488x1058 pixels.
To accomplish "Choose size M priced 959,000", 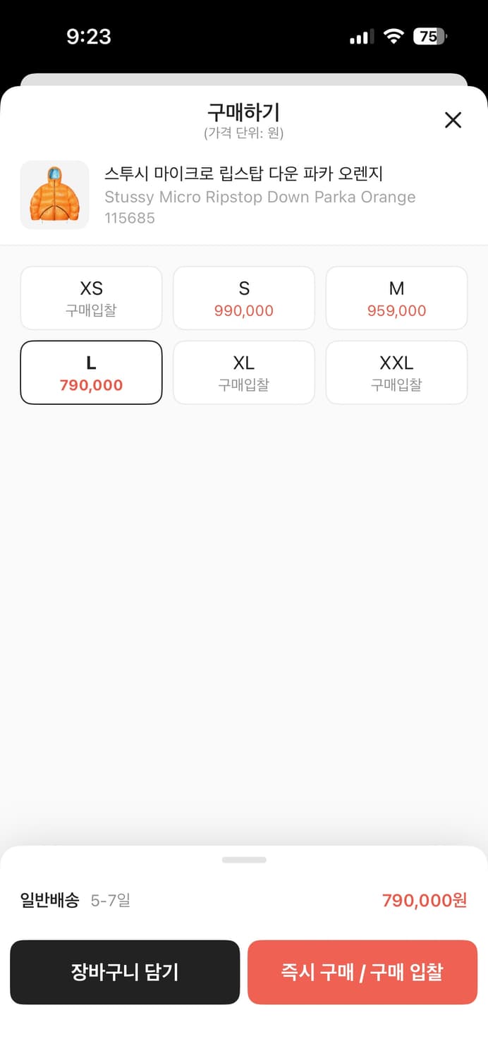I will (396, 298).
